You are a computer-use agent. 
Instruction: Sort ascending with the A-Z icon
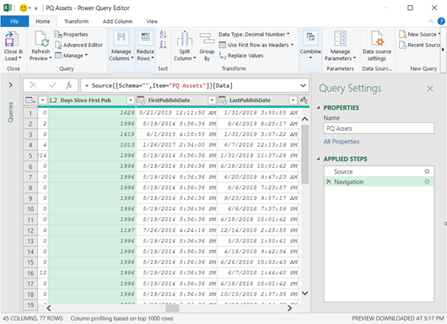coord(163,34)
